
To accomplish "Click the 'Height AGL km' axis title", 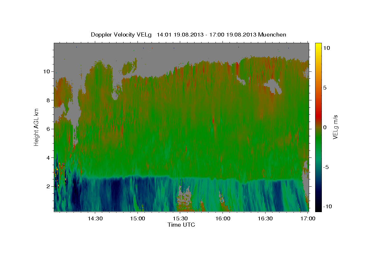I will [37, 127].
